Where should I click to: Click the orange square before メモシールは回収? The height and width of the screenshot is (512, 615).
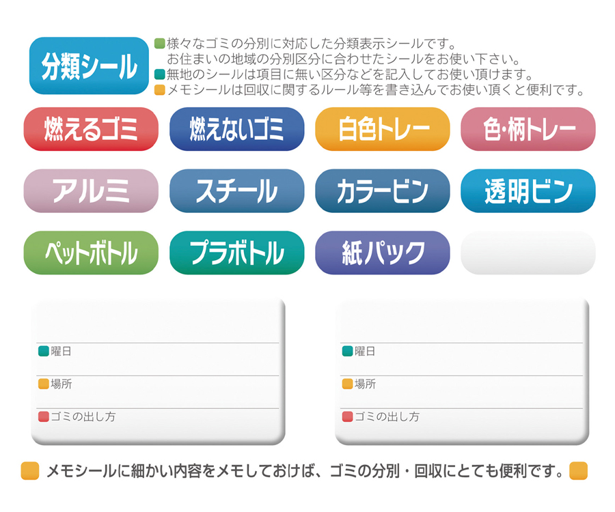coord(160,90)
